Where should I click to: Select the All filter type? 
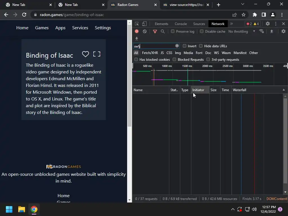(136, 53)
